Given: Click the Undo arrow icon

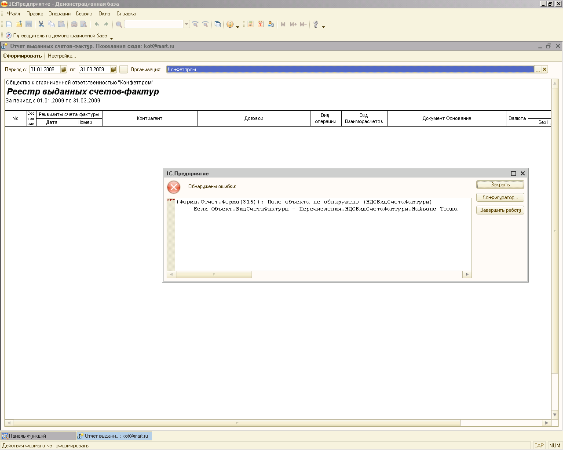Looking at the screenshot, I should coord(97,24).
